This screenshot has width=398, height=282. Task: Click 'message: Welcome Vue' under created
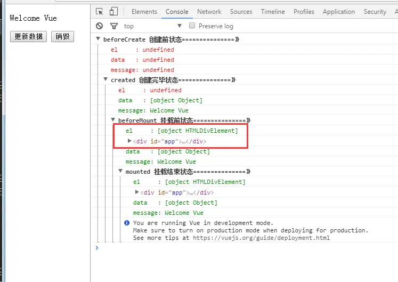(153, 110)
